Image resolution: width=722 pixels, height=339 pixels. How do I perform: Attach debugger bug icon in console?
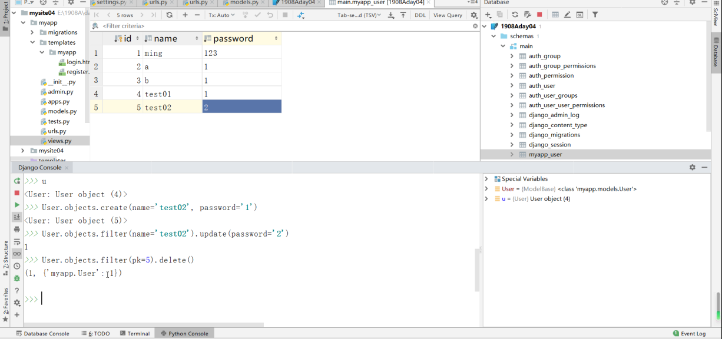coord(17,278)
